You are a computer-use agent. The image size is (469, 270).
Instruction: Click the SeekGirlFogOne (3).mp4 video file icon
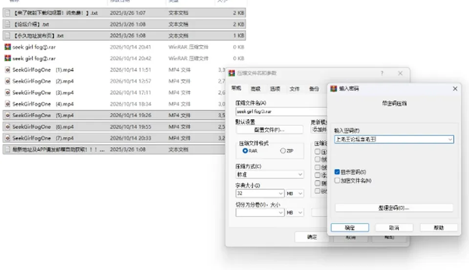(8, 93)
